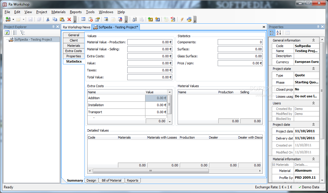The width and height of the screenshot is (328, 193).
Task: Click Detailed Values horizontal scrollbar thumb
Action: point(151,171)
